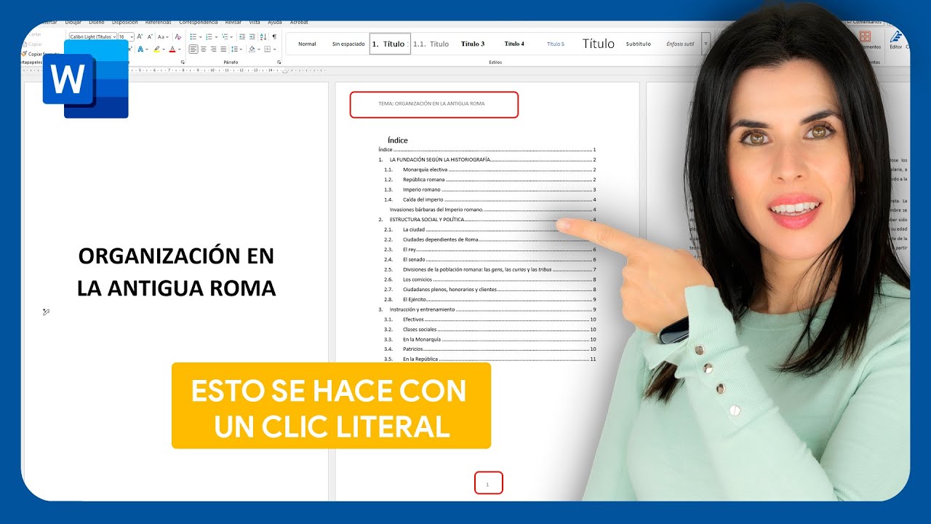This screenshot has height=524, width=931.
Task: Click the index entry 'Los comicios'
Action: coord(418,279)
